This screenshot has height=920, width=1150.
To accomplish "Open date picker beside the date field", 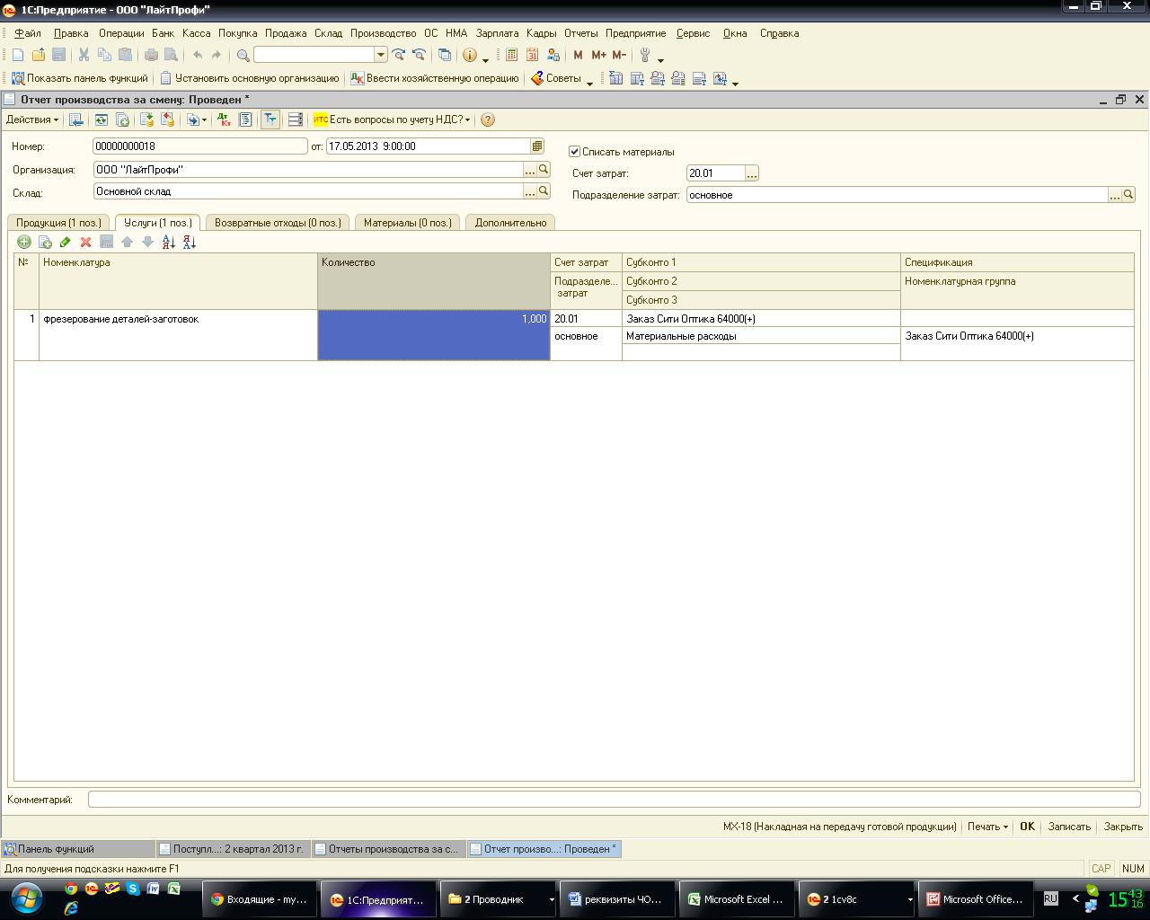I will [x=537, y=146].
